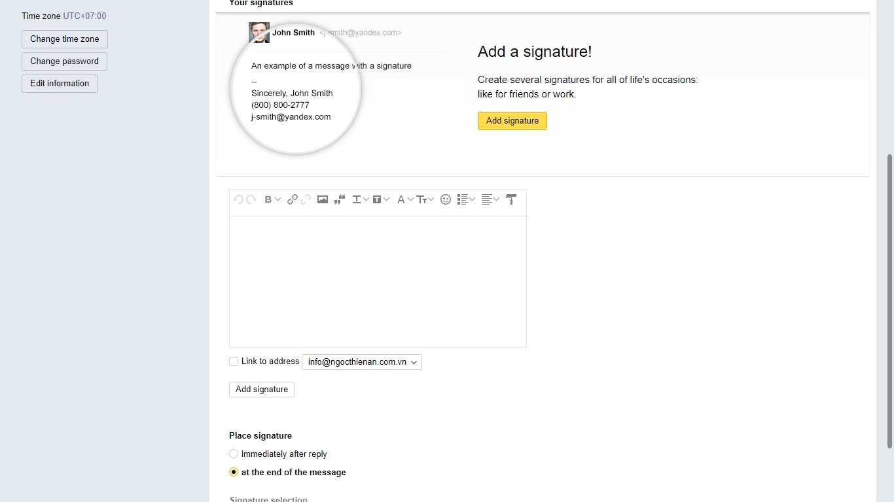The width and height of the screenshot is (894, 502).
Task: Click Change time zone button
Action: 65,39
